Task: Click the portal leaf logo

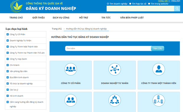Action: point(17,6)
